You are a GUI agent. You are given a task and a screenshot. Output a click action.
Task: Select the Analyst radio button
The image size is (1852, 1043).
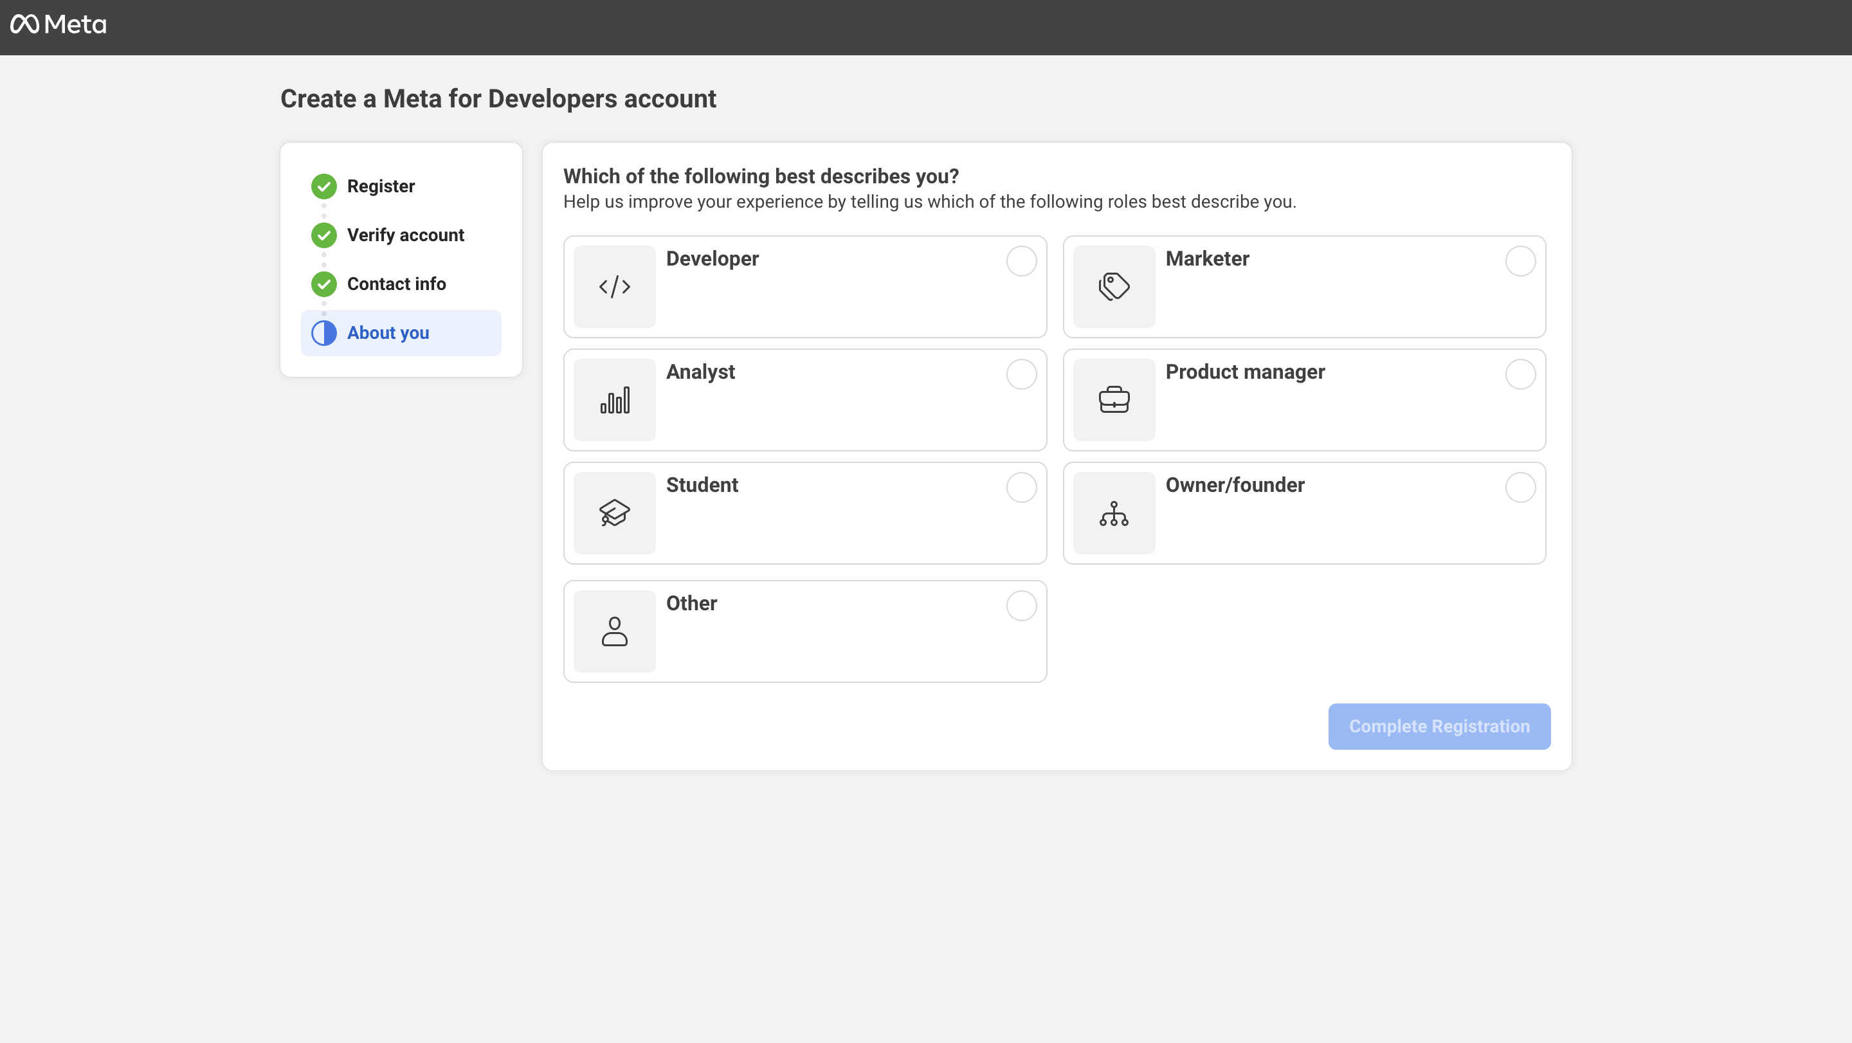(x=1021, y=374)
